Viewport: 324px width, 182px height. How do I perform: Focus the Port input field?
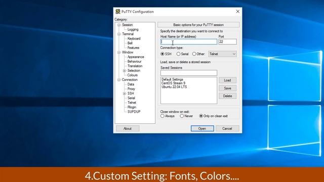227,42
